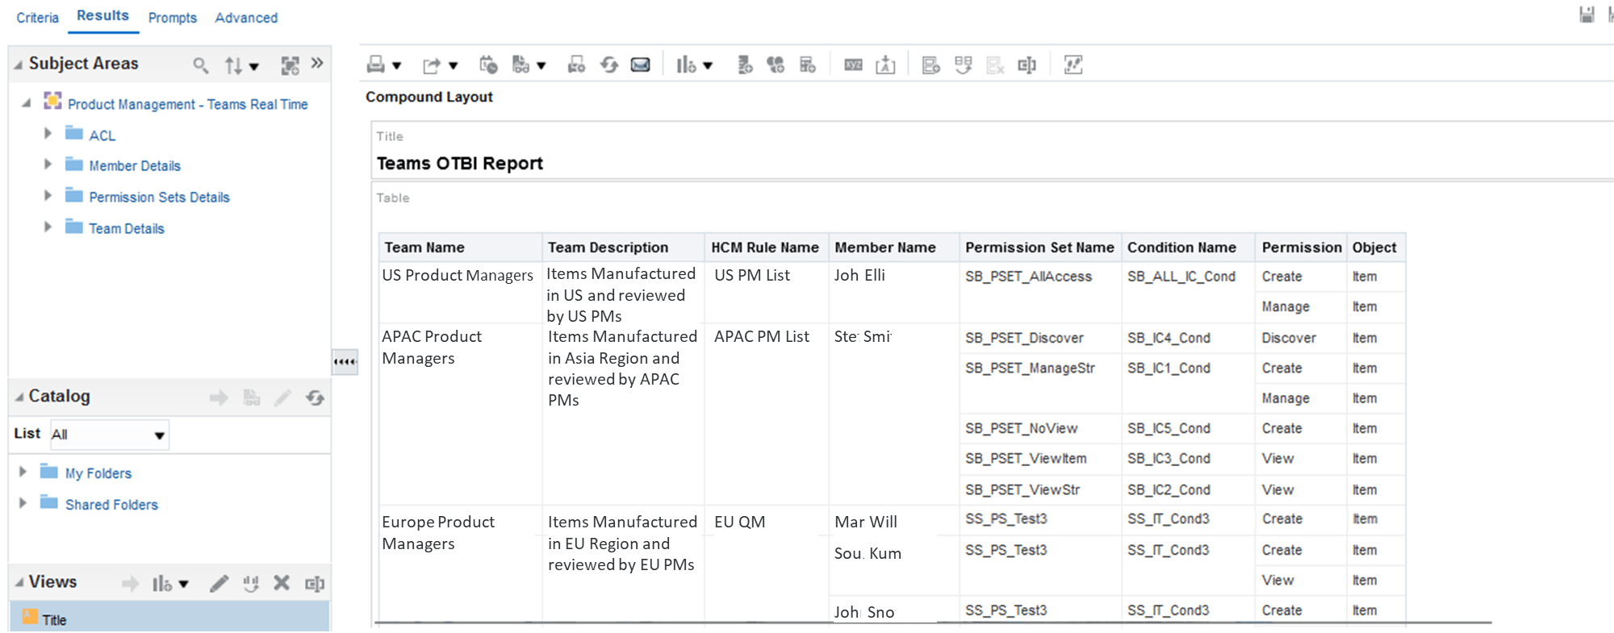This screenshot has height=633, width=1614.
Task: Expand the Permission Sets Details folder
Action: [48, 195]
